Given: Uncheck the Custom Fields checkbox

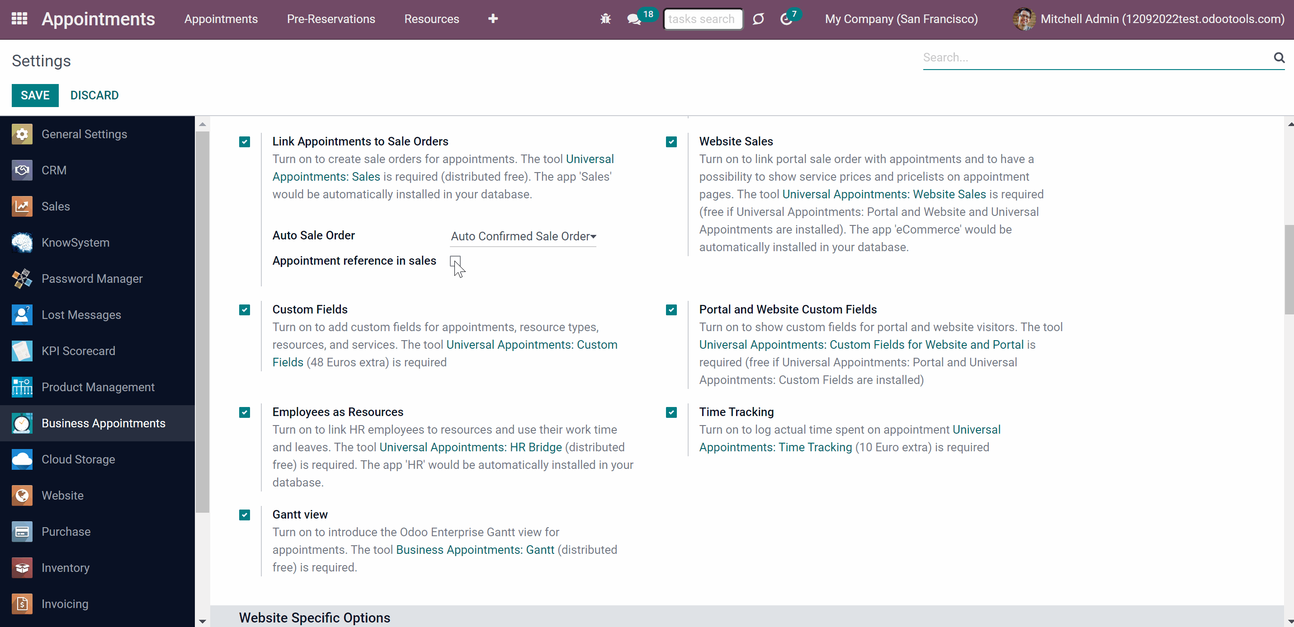Looking at the screenshot, I should pos(245,310).
